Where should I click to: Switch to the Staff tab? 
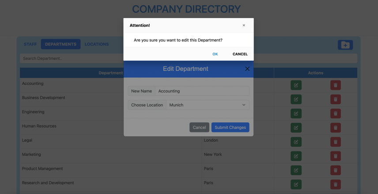coord(30,44)
